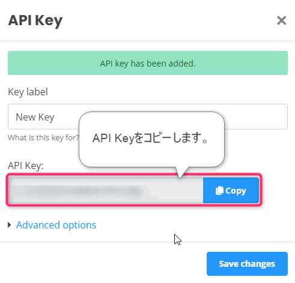Focus the Key label input field
The image size is (295, 283).
click(148, 116)
